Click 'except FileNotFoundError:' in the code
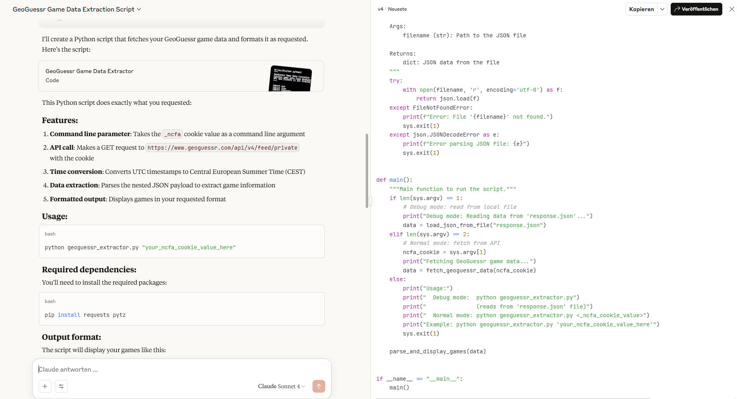737x399 pixels. [x=431, y=108]
